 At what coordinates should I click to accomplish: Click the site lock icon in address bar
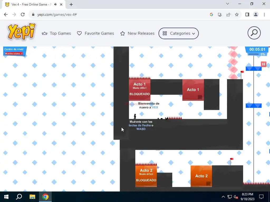point(33,15)
